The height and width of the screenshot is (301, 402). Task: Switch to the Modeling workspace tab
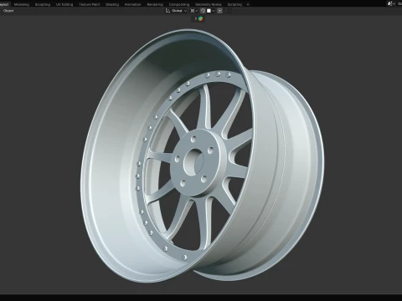click(x=22, y=4)
